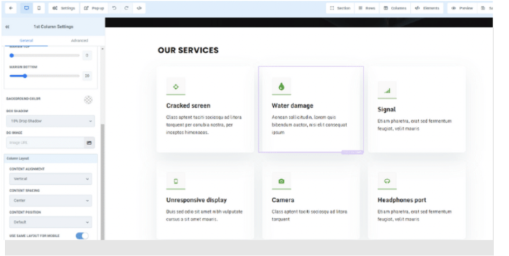Click the Cracked screen title

pyautogui.click(x=188, y=106)
